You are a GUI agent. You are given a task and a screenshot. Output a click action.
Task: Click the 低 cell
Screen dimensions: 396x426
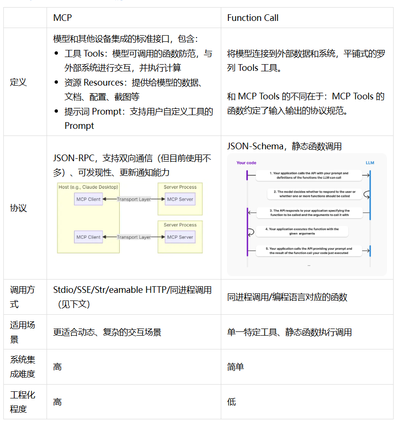pyautogui.click(x=231, y=402)
